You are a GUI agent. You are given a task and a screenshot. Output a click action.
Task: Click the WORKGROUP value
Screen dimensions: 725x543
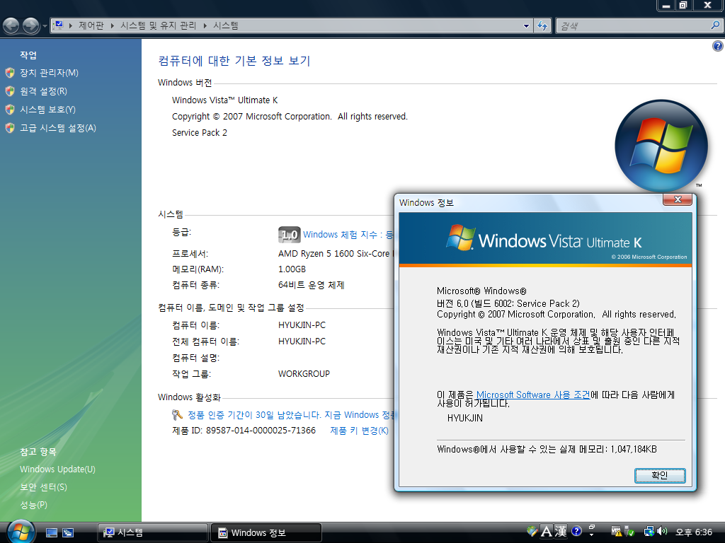coord(304,373)
